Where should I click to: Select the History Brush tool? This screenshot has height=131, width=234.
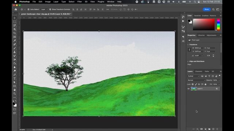[15, 56]
